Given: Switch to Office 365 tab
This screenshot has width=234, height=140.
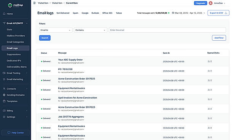Looking at the screenshot, I should [107, 13].
